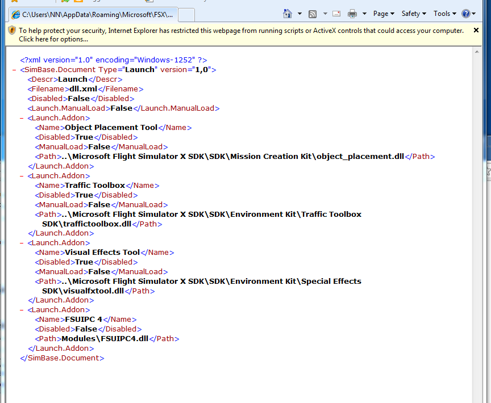
Task: Collapse the Launch.Addon node above Traffic Toolbox
Action: pos(22,176)
